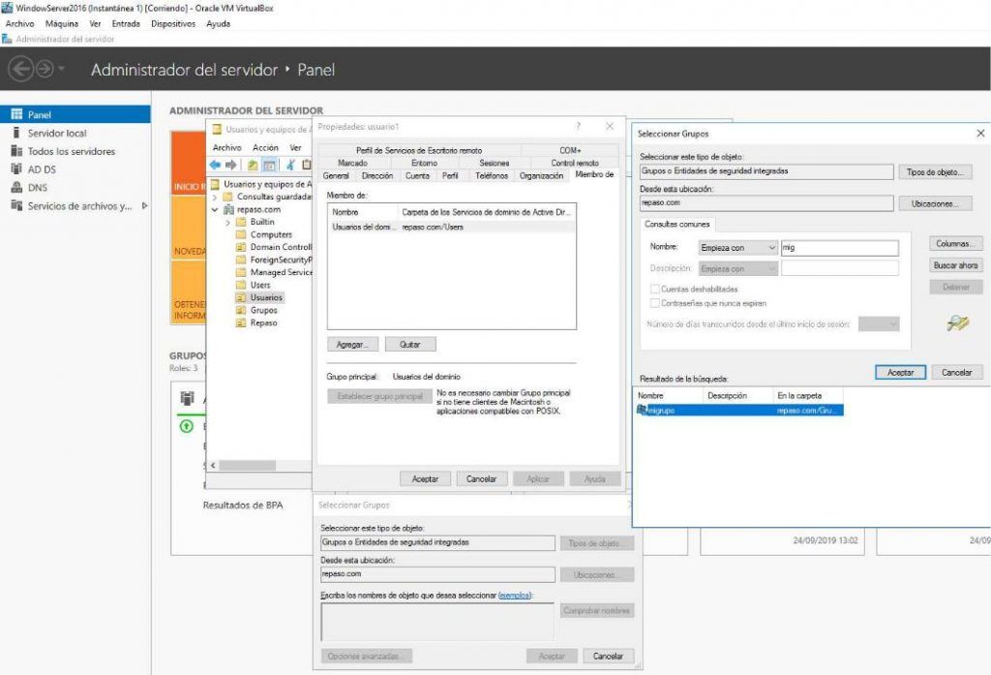Screen dimensions: 991x675
Task: Click Tipos de objeto button in search dialog
Action: (x=935, y=172)
